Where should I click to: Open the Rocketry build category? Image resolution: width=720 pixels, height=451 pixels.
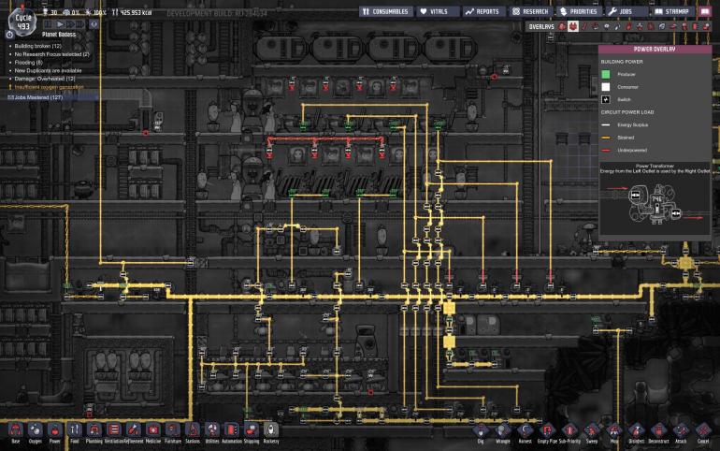tap(271, 430)
